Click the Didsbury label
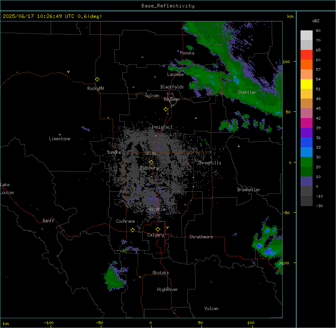 coord(149,168)
